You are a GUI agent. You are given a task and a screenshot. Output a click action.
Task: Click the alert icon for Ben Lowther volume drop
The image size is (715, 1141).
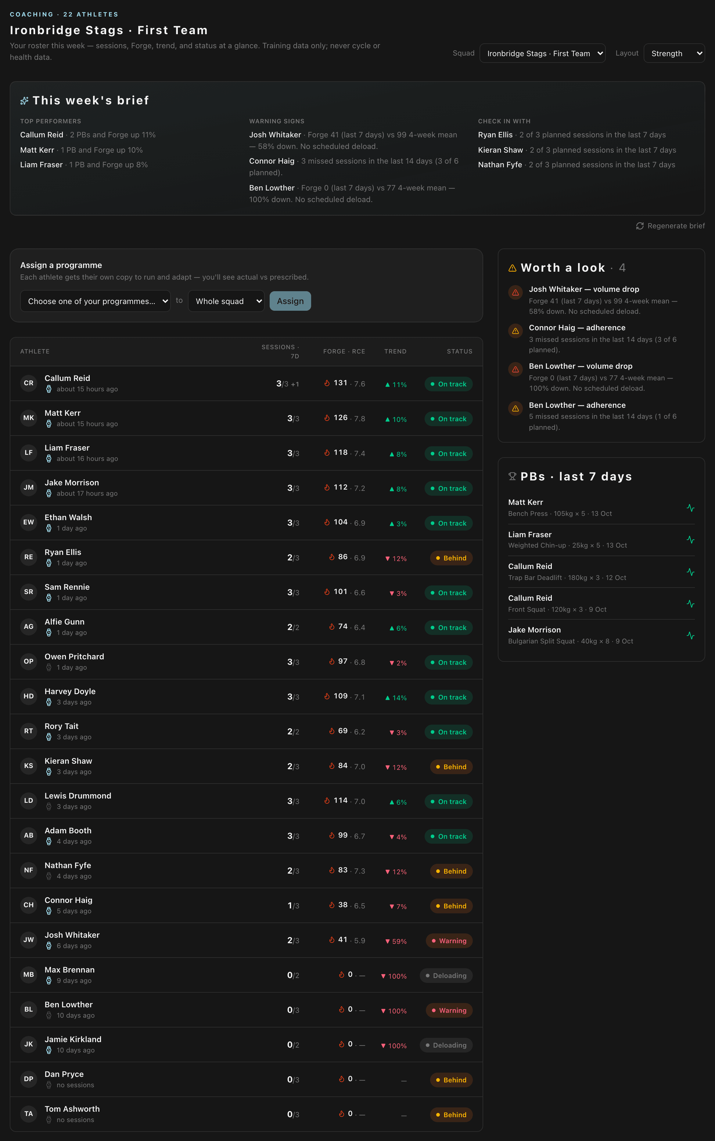[x=516, y=369]
